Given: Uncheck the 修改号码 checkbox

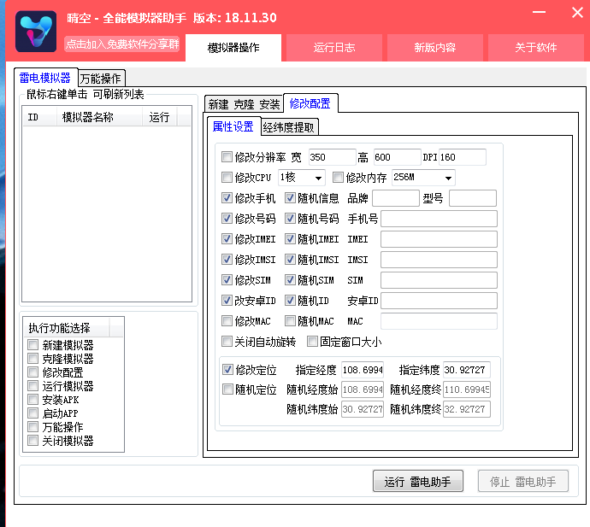Looking at the screenshot, I should pos(227,218).
